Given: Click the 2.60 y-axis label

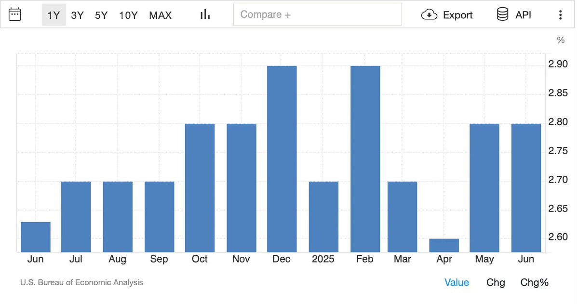Looking at the screenshot, I should (558, 237).
